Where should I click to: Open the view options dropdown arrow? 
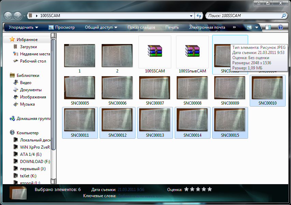pyautogui.click(x=257, y=28)
